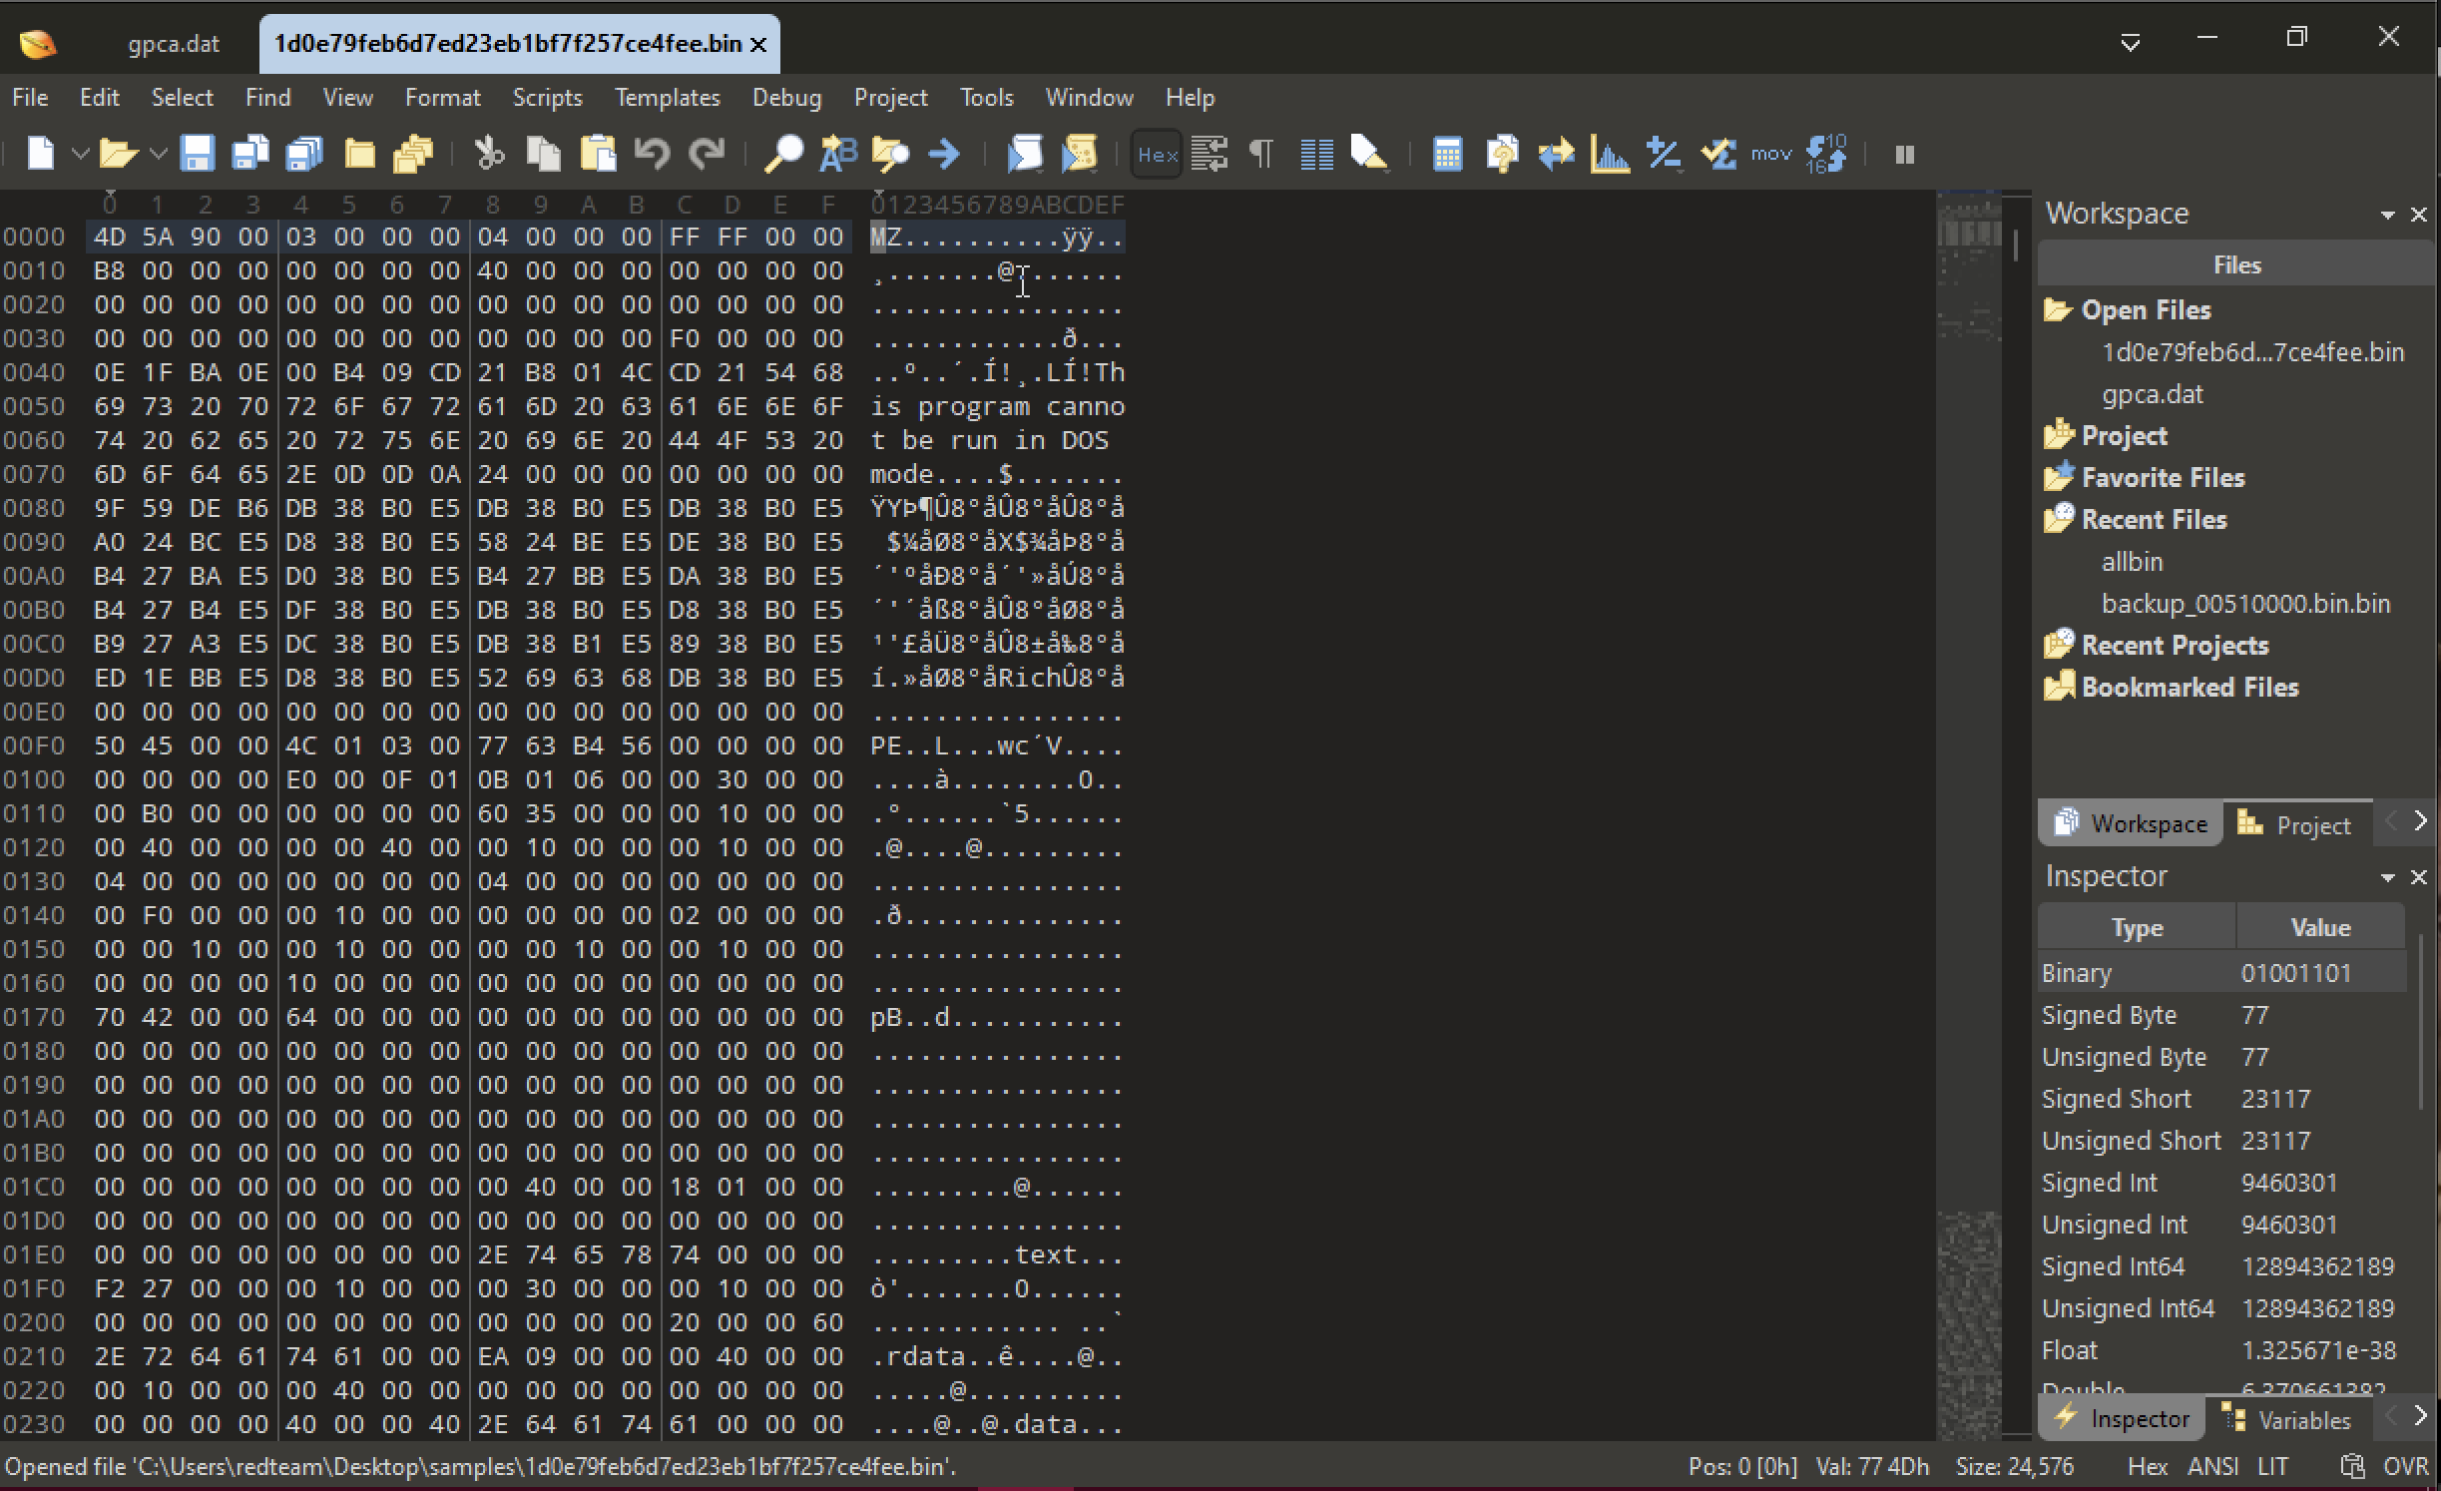Open gpca.dat in Workspace file list
2441x1491 pixels.
[x=2152, y=394]
